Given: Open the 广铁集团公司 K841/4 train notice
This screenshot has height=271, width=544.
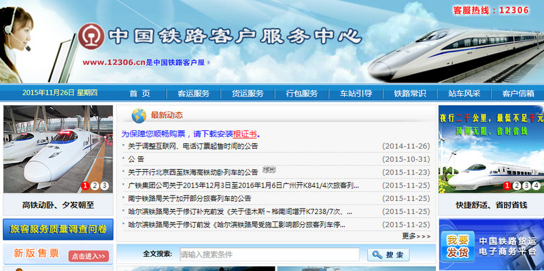Looking at the screenshot, I should (x=243, y=185).
